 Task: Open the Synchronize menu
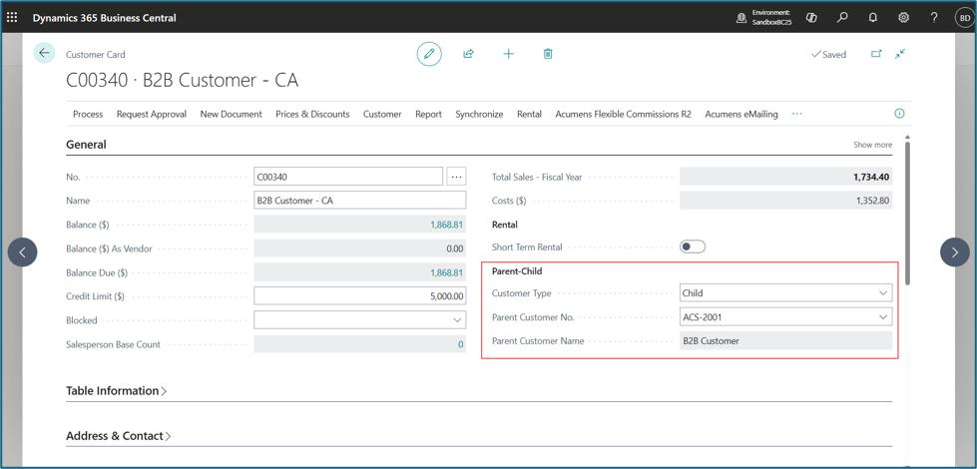[479, 114]
